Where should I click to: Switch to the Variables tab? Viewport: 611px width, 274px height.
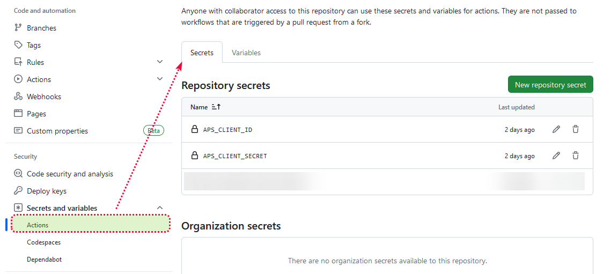pyautogui.click(x=246, y=53)
